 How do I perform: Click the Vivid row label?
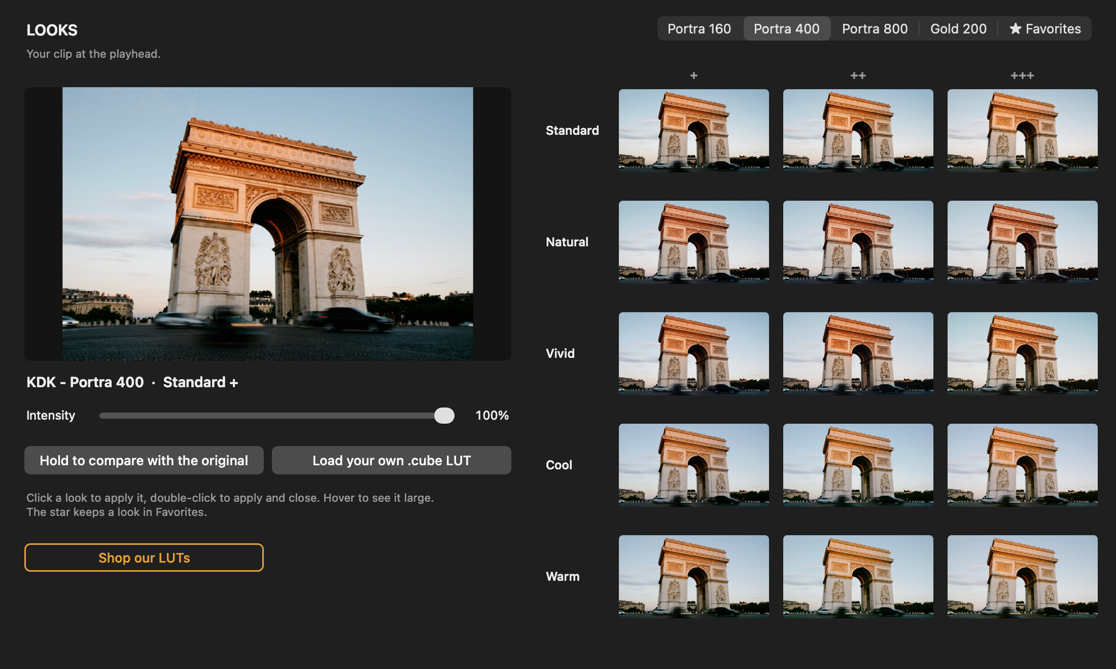(560, 353)
